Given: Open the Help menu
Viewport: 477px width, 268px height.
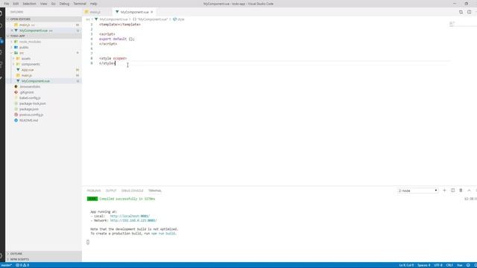Looking at the screenshot, I should (x=93, y=4).
